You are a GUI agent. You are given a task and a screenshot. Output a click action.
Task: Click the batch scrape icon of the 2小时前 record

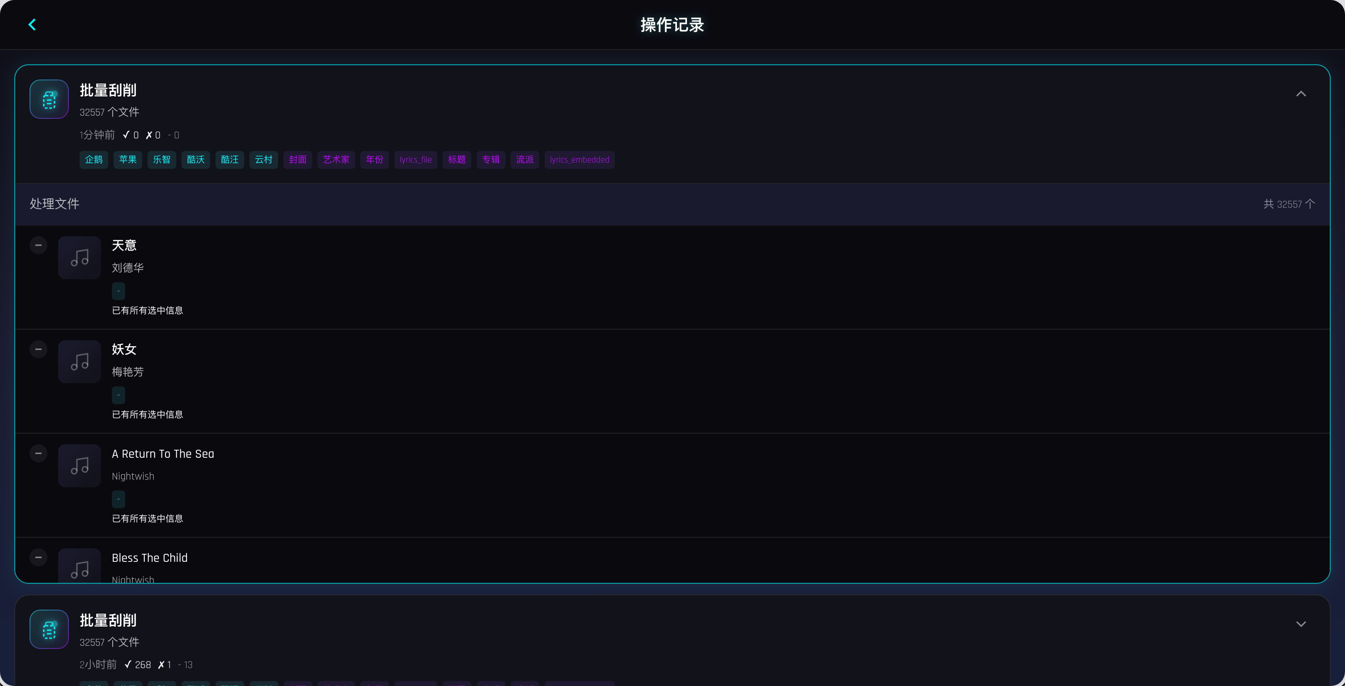49,629
